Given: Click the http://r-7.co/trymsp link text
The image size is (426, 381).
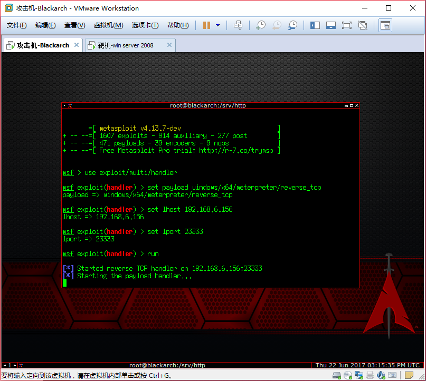Looking at the screenshot, I should coord(236,151).
